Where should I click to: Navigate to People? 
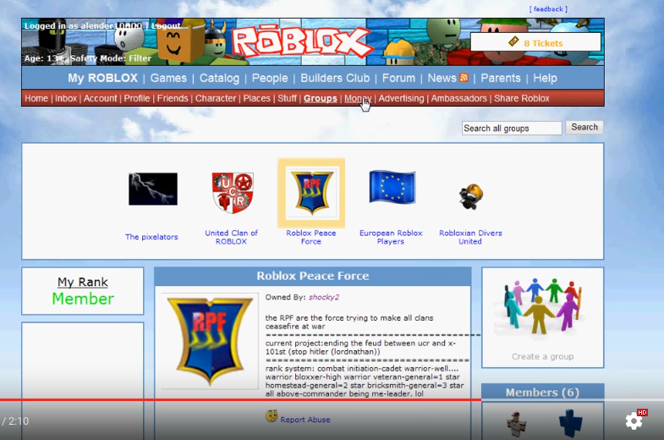pyautogui.click(x=270, y=78)
